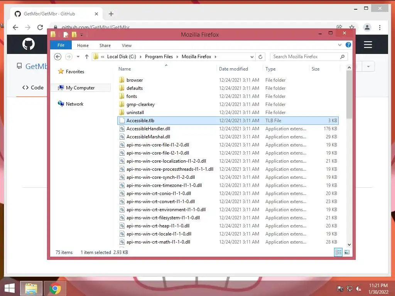The width and height of the screenshot is (395, 296).
Task: Select the browser folder icon
Action: [x=122, y=80]
